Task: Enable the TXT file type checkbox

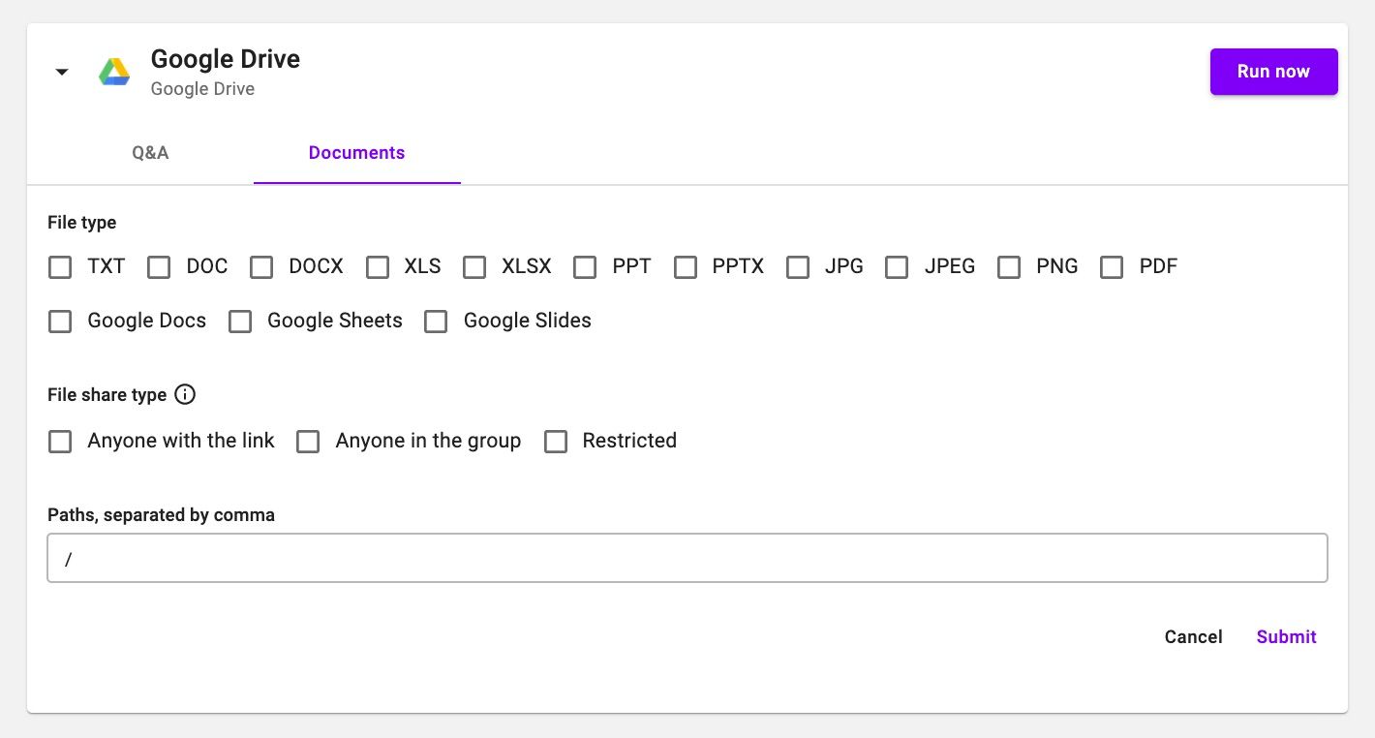Action: 60,267
